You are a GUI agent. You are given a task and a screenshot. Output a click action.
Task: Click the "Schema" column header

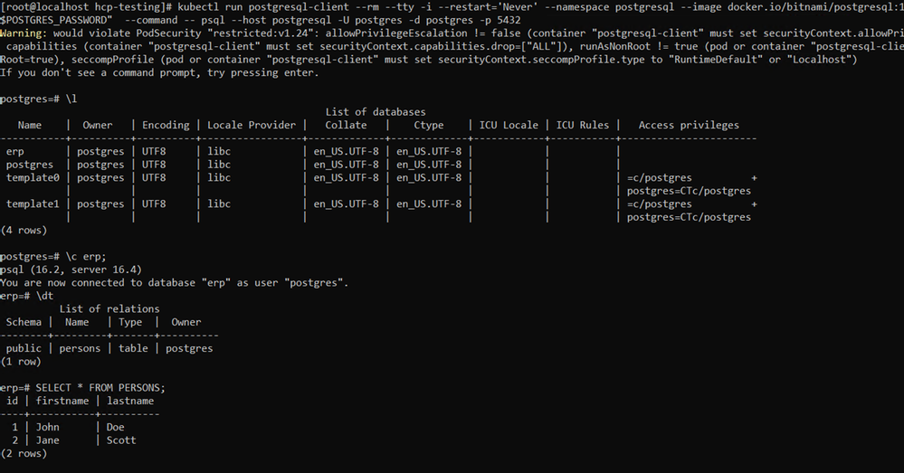(x=24, y=322)
